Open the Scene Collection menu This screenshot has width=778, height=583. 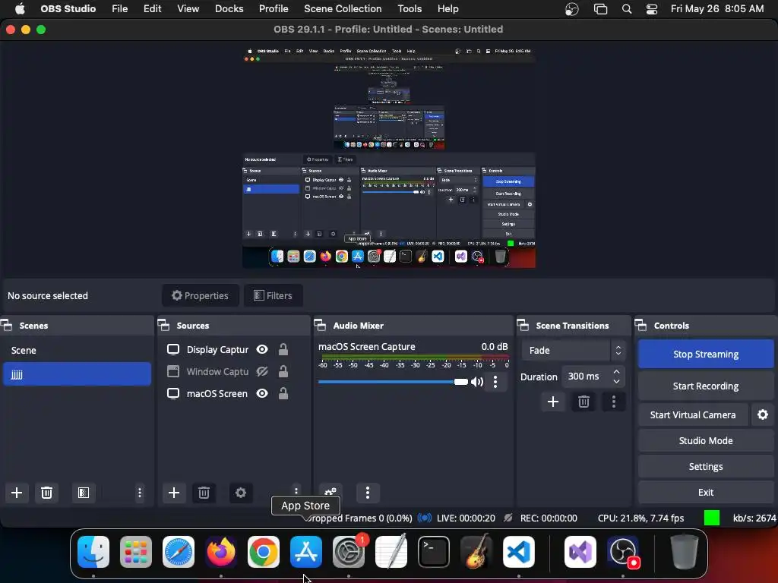[x=343, y=9]
